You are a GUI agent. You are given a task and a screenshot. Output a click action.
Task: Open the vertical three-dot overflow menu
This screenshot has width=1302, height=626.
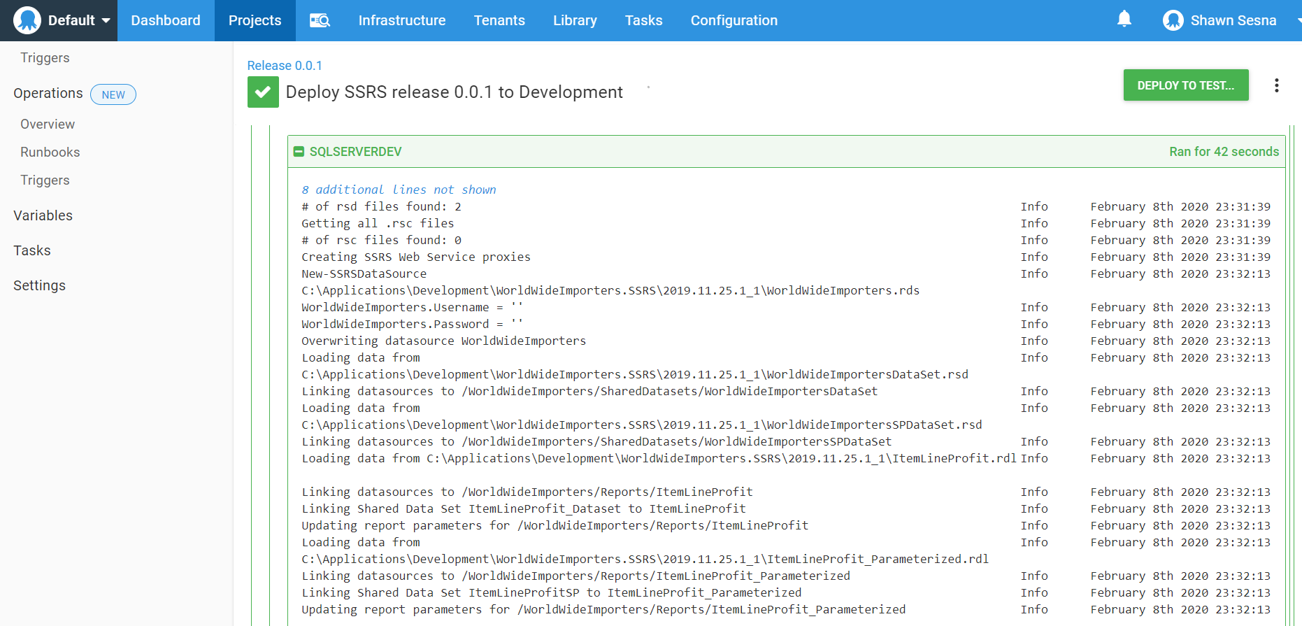[1276, 85]
